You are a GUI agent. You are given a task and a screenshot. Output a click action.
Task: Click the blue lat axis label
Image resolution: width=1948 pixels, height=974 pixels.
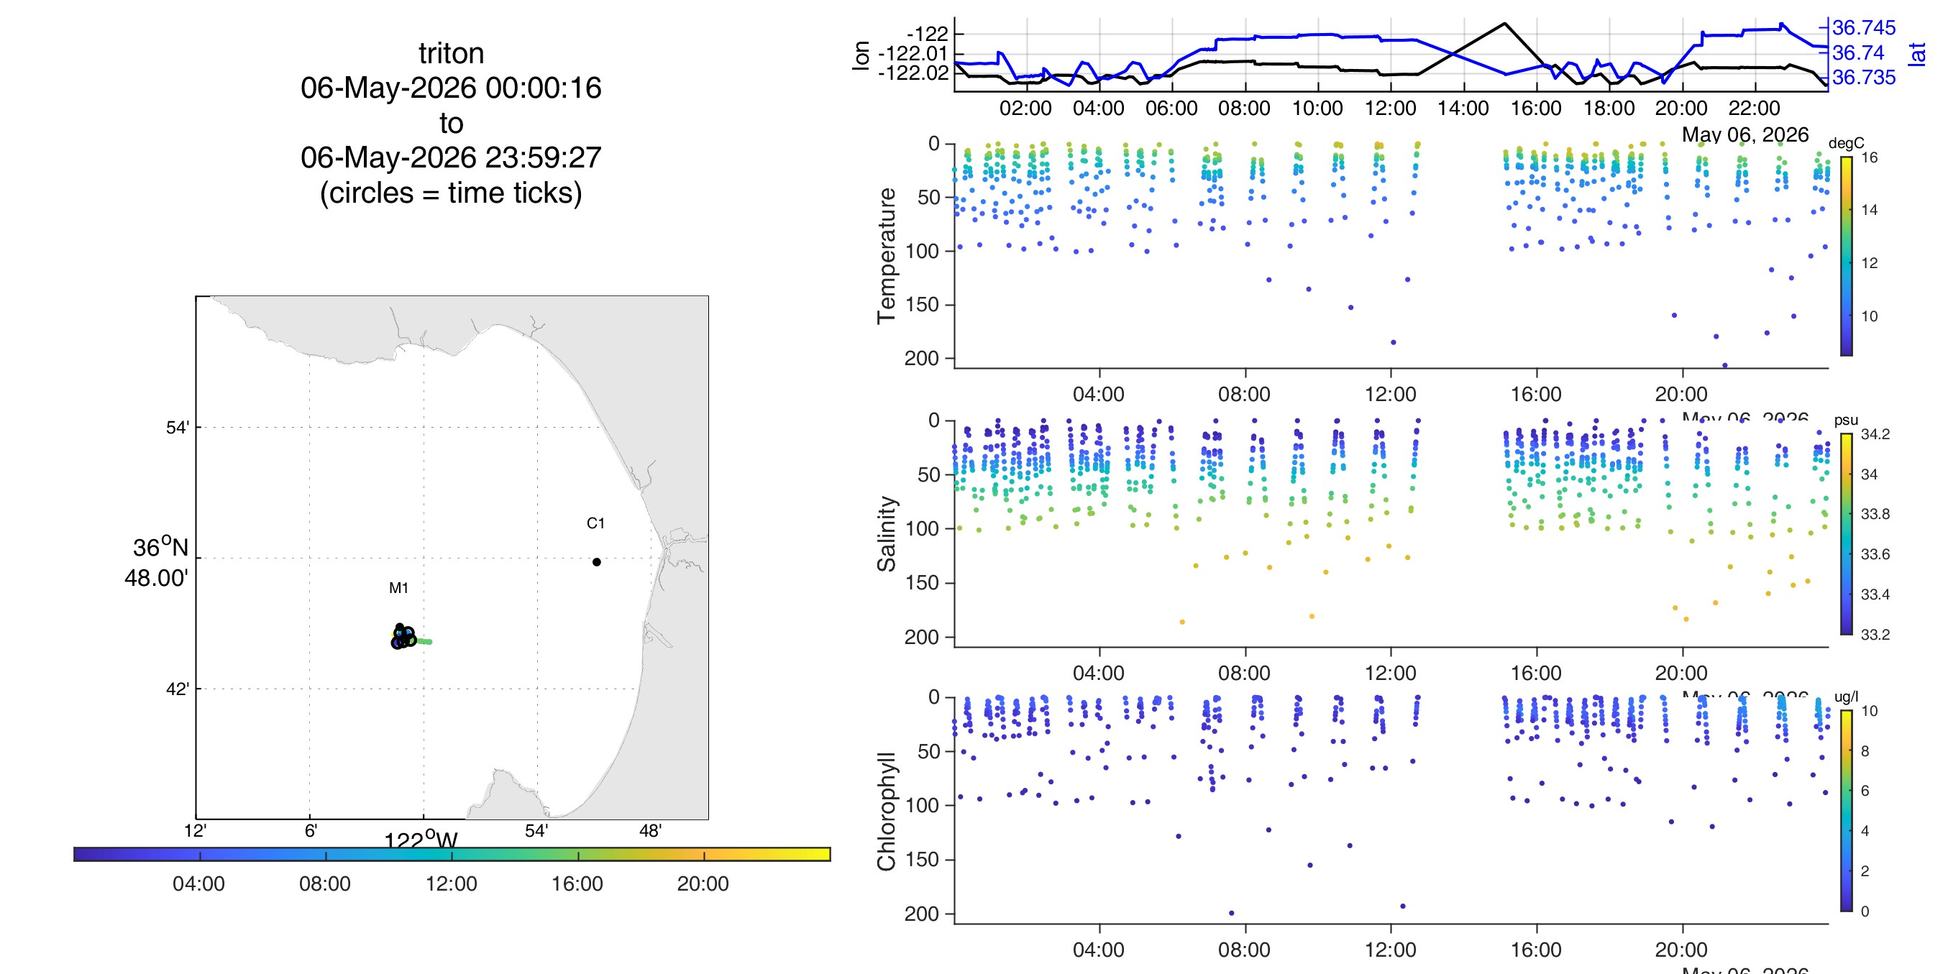coord(1917,54)
